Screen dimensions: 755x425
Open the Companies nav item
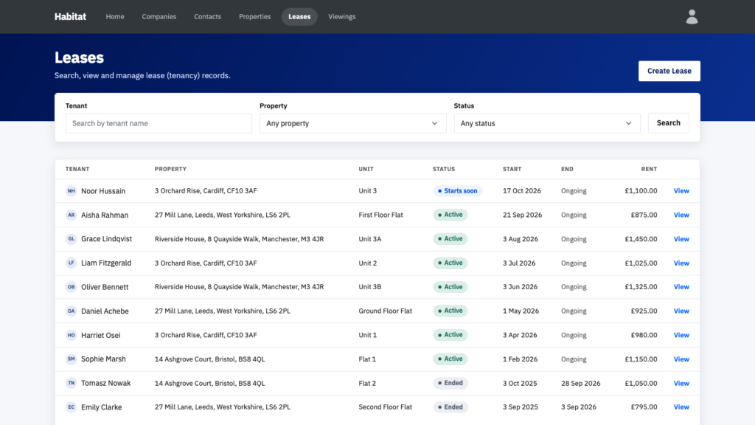[x=159, y=16]
